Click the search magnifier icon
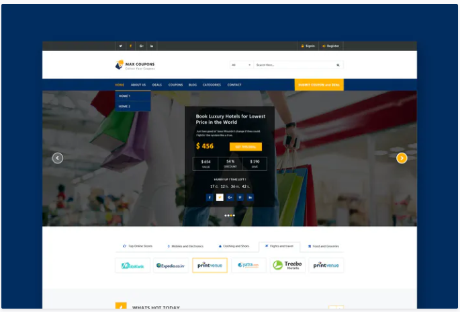The height and width of the screenshot is (312, 460). 338,65
